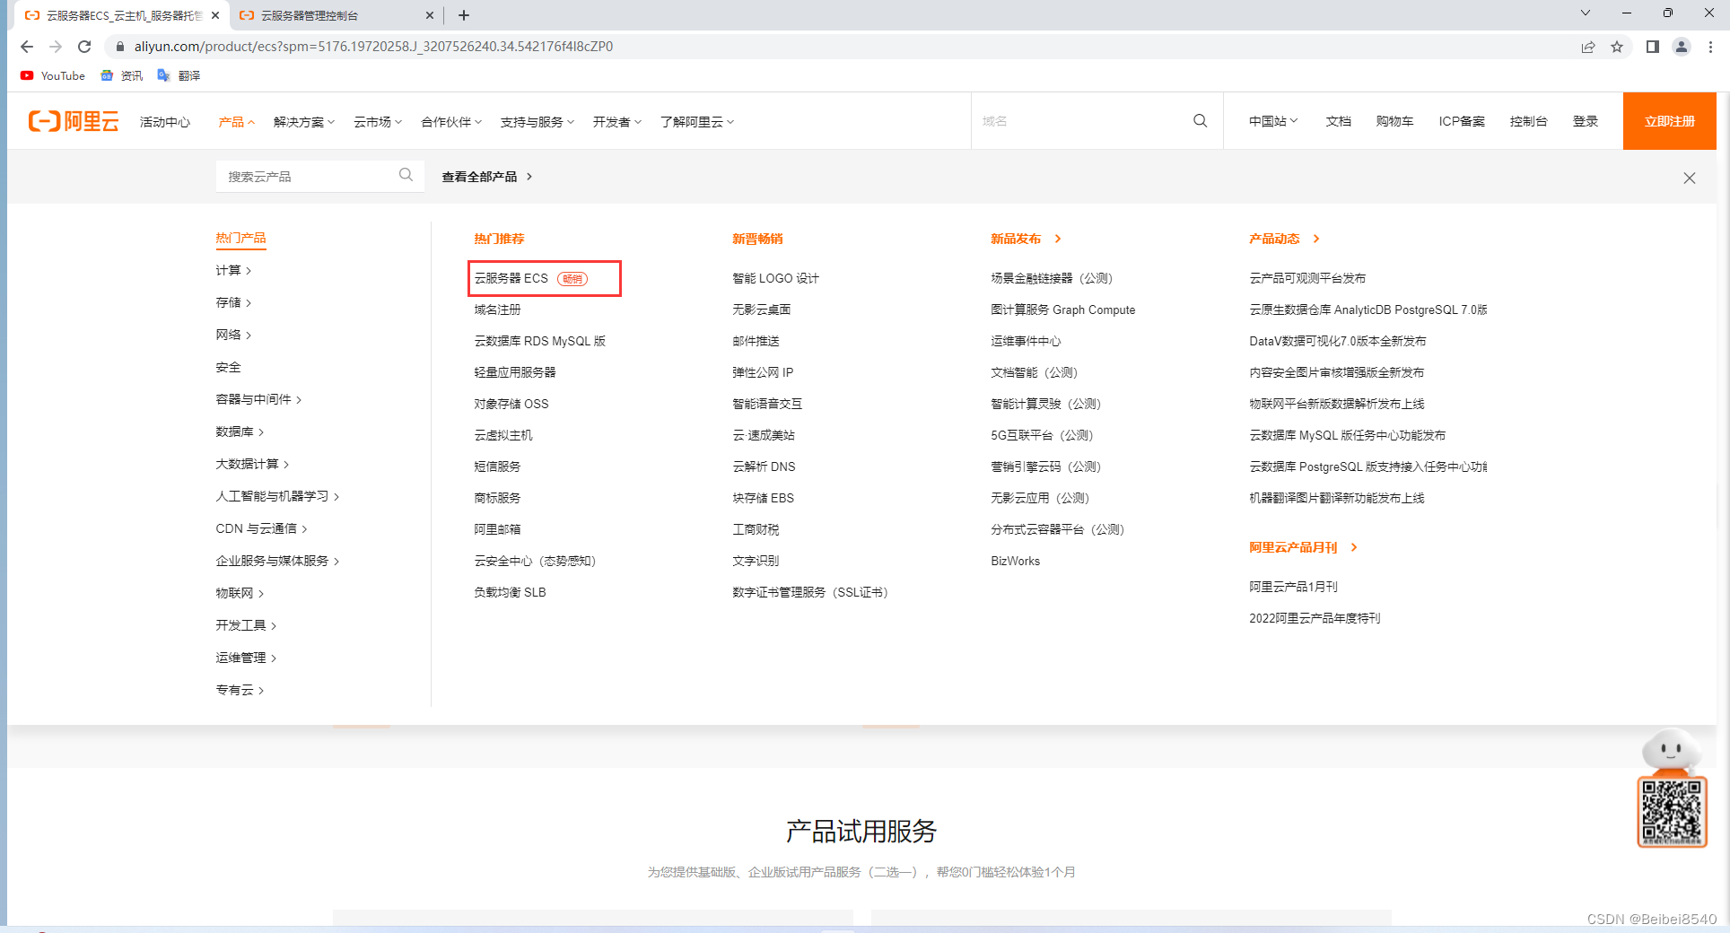
Task: Open 图计算服务 Graph Compute link
Action: 1062,310
